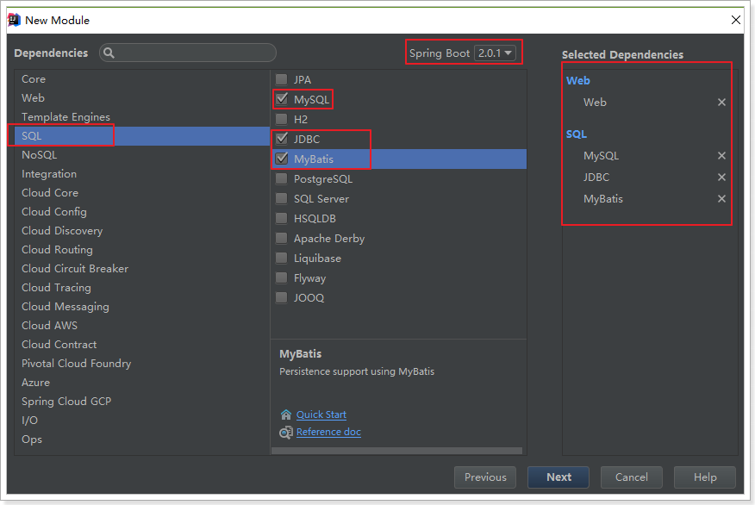The width and height of the screenshot is (755, 505).
Task: Open the I/O category
Action: tap(142, 421)
